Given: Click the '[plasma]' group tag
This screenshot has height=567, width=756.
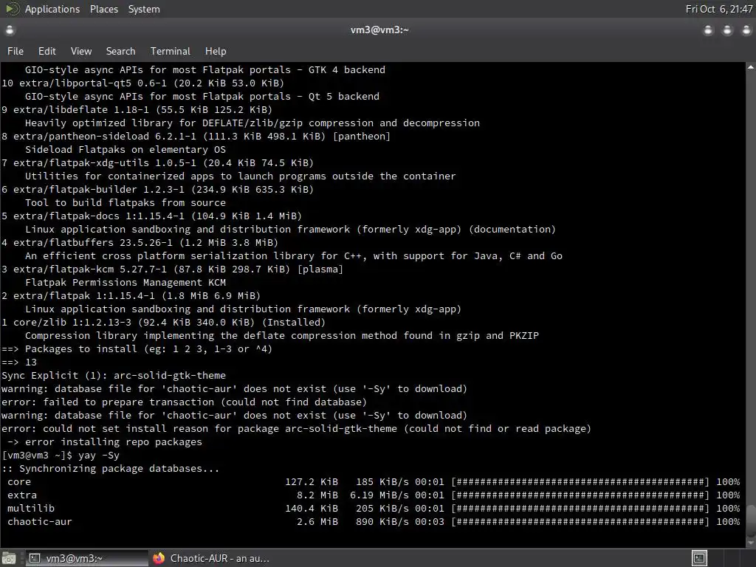Looking at the screenshot, I should [320, 269].
